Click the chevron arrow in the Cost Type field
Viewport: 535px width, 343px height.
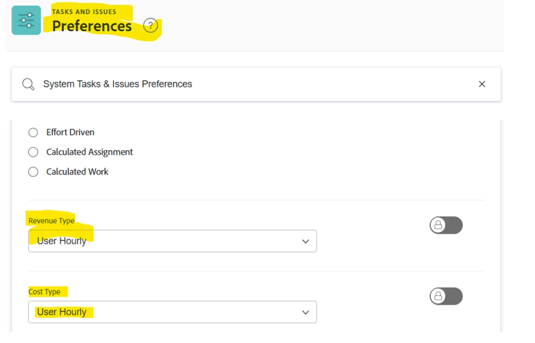305,312
